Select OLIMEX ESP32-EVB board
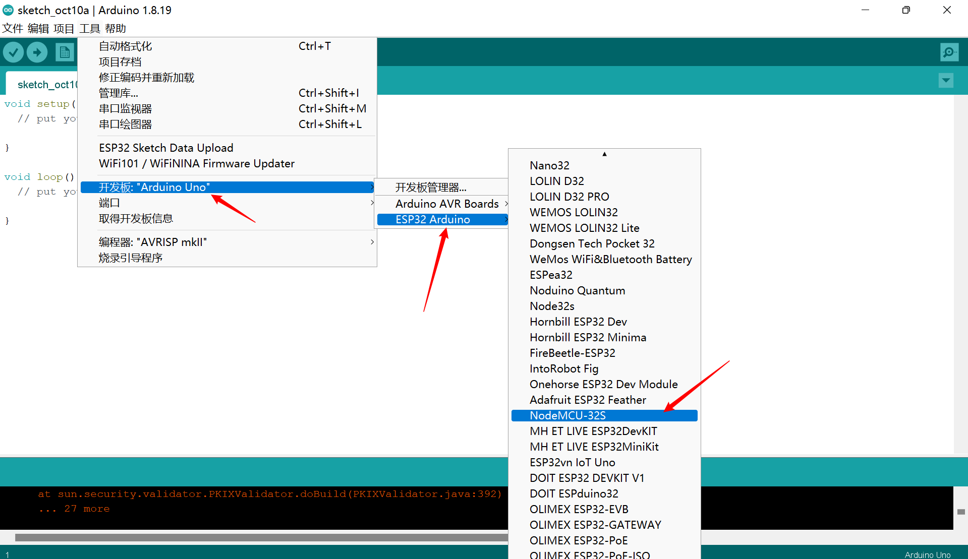 [x=604, y=510]
